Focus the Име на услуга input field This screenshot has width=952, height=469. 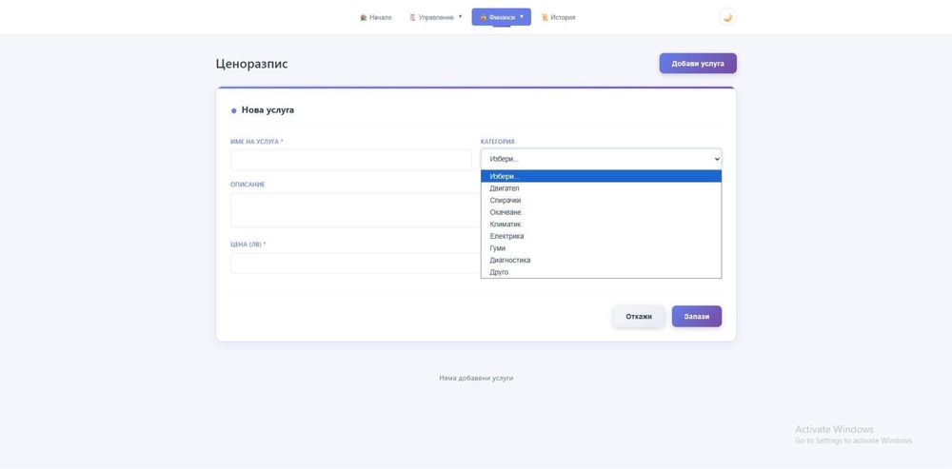(351, 160)
